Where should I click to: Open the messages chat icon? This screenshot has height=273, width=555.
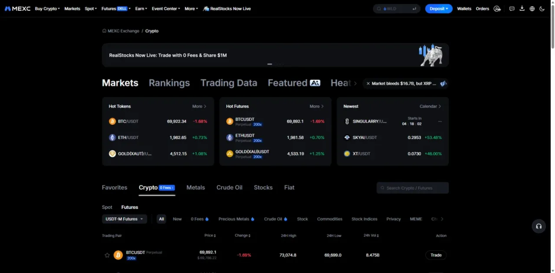pyautogui.click(x=512, y=9)
